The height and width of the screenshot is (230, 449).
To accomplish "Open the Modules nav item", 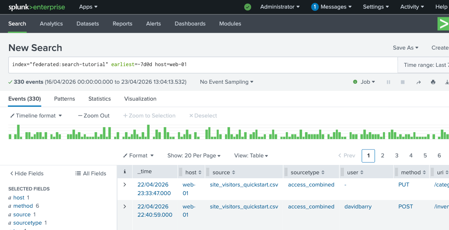I will point(230,24).
